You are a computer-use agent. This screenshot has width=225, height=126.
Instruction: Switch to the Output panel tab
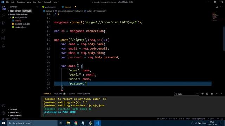coord(71,94)
